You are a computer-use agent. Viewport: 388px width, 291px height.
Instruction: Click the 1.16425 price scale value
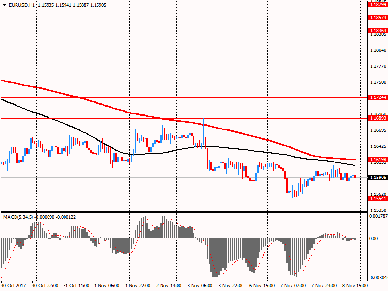tap(378, 146)
